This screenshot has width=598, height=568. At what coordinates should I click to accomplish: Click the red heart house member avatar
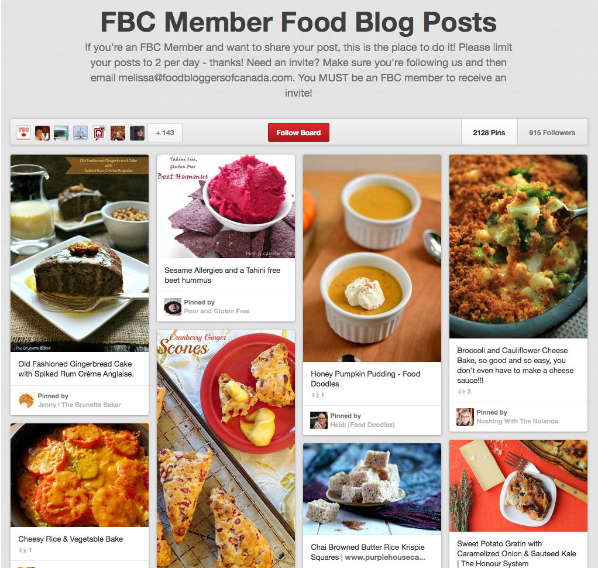coord(99,133)
